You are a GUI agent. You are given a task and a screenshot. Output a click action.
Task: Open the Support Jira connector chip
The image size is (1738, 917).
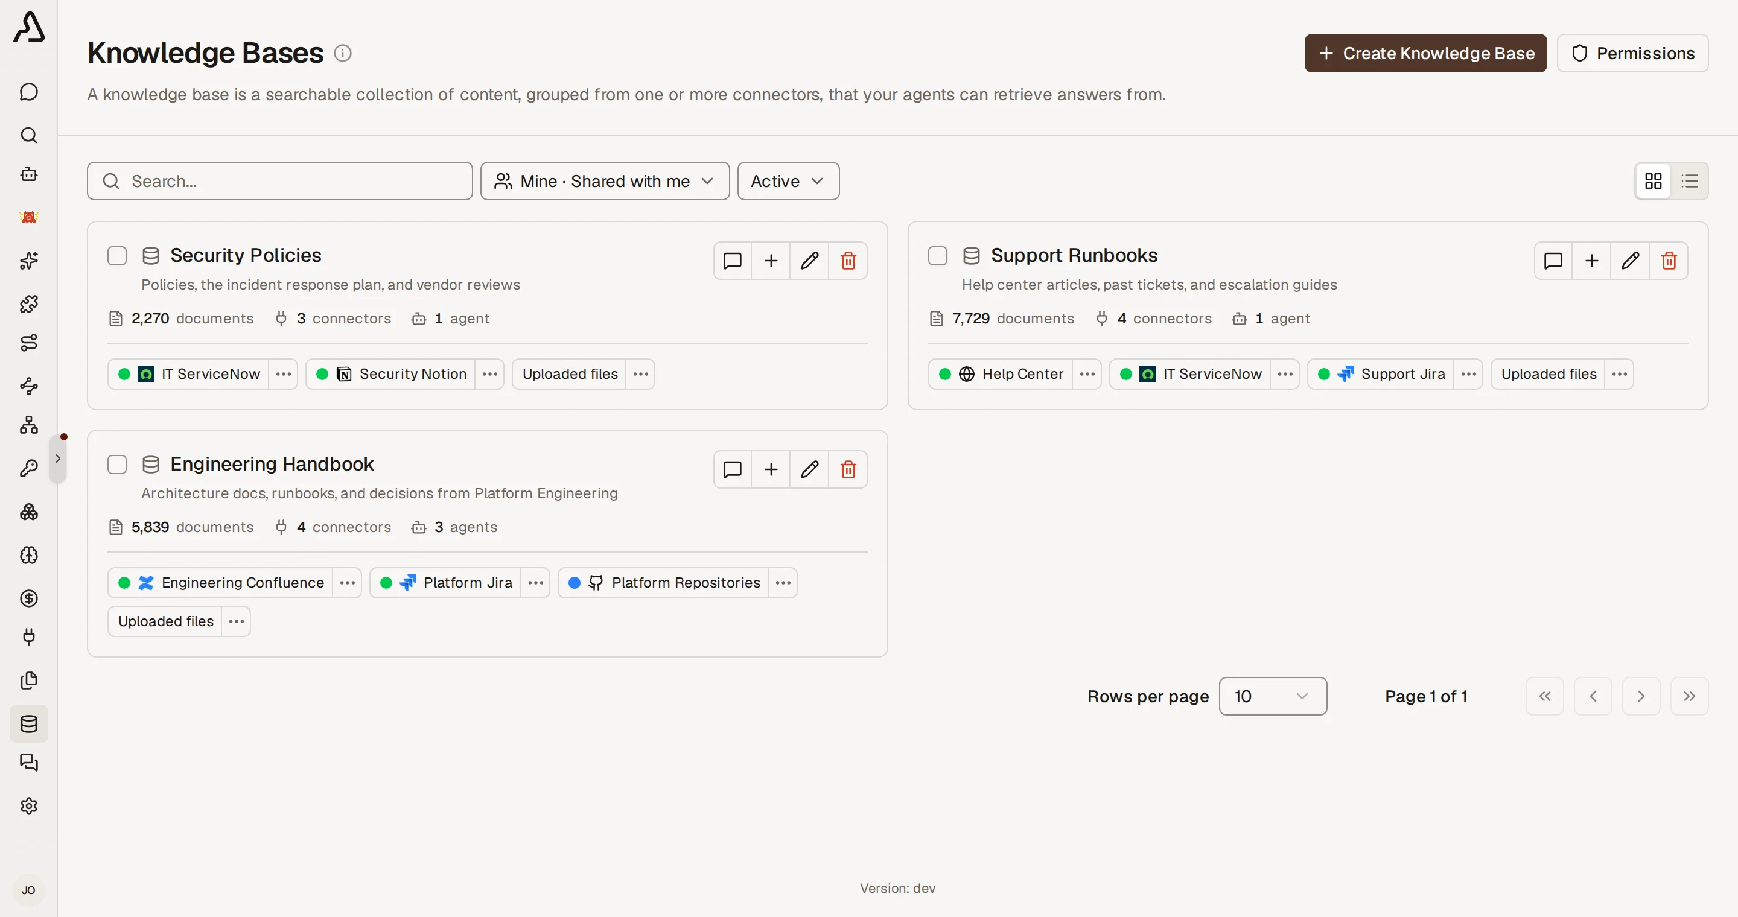1381,373
